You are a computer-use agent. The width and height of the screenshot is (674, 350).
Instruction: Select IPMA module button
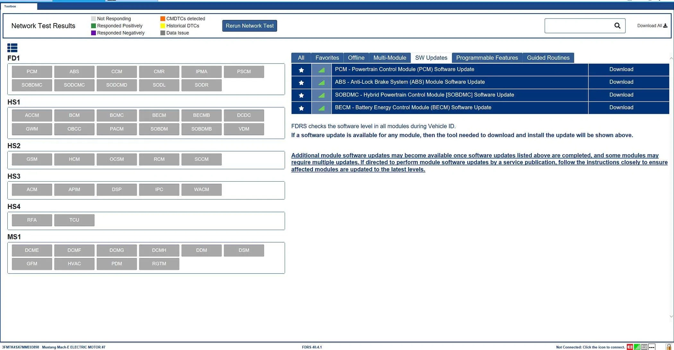coord(201,72)
